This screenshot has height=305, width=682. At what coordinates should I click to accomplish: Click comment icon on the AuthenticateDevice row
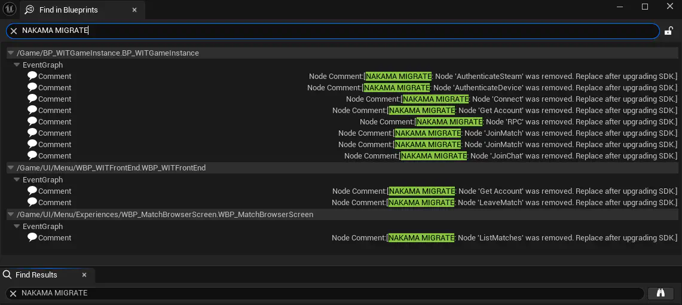click(32, 87)
